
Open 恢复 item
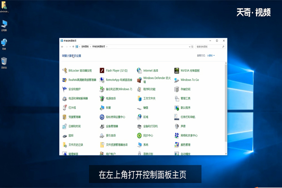105,108
